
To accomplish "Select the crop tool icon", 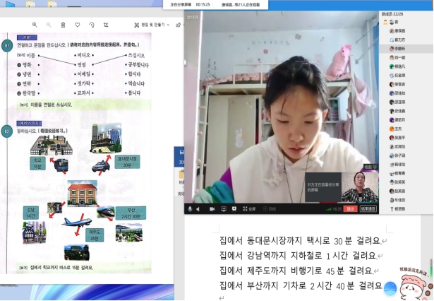I will 107,25.
